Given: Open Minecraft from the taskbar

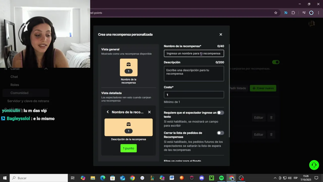Looking at the screenshot, I should pos(211,178).
